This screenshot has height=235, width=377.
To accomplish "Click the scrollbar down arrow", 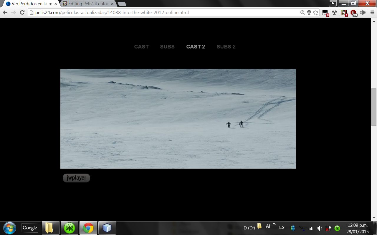I will click(x=374, y=218).
